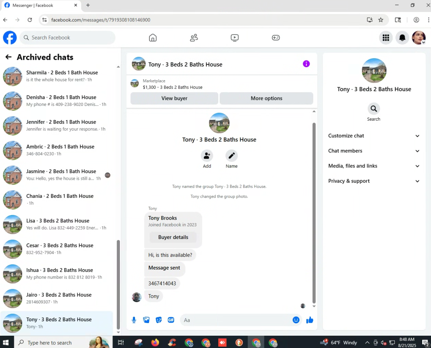Go to the Home feed icon
Image resolution: width=431 pixels, height=348 pixels.
pyautogui.click(x=153, y=38)
